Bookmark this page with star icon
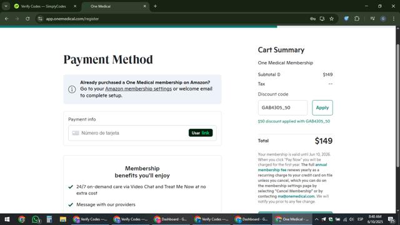This screenshot has width=400, height=225. (x=332, y=19)
